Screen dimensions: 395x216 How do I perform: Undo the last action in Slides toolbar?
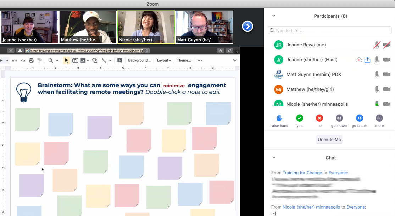coord(14,60)
